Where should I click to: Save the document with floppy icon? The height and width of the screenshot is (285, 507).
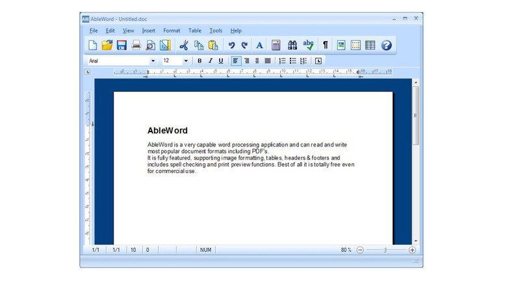tap(122, 46)
